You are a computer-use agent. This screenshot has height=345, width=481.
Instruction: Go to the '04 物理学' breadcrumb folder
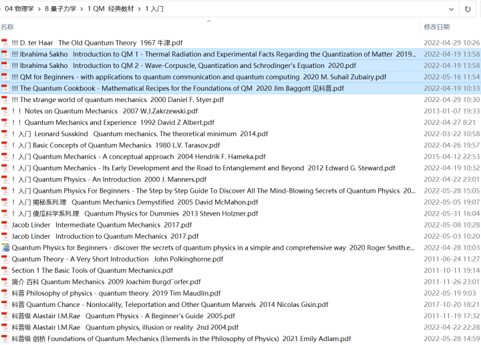(x=19, y=9)
